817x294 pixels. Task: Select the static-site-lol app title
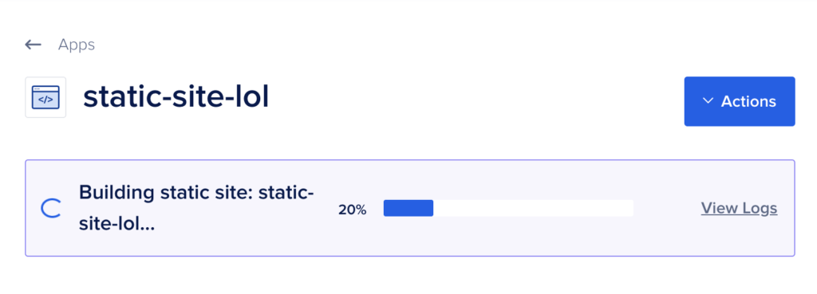click(x=176, y=97)
